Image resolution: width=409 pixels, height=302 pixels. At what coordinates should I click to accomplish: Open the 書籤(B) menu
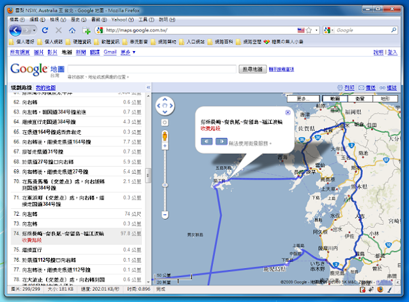99,20
